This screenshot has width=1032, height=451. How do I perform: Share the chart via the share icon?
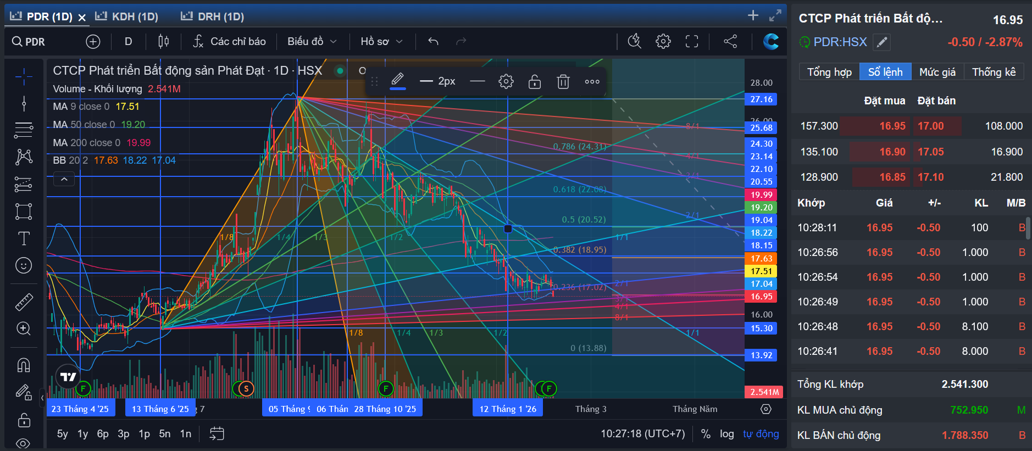pos(730,41)
